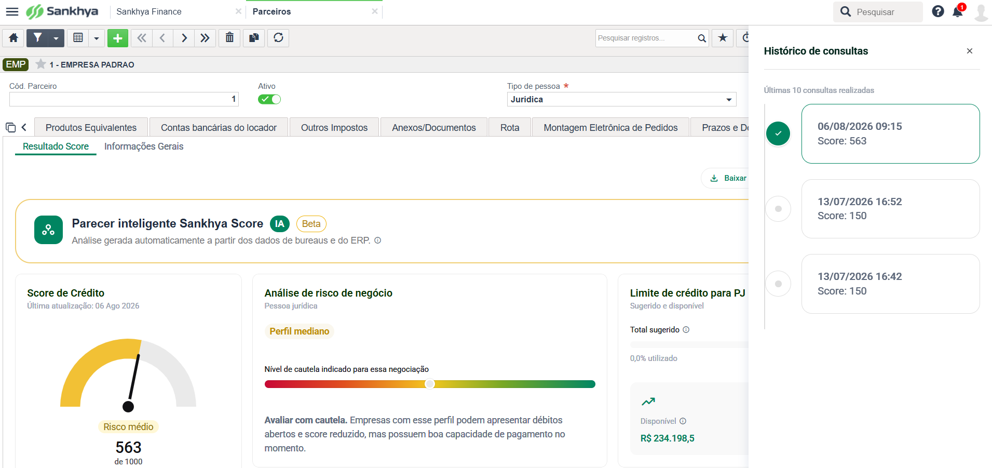Click info icon next to Disponível

tap(683, 421)
